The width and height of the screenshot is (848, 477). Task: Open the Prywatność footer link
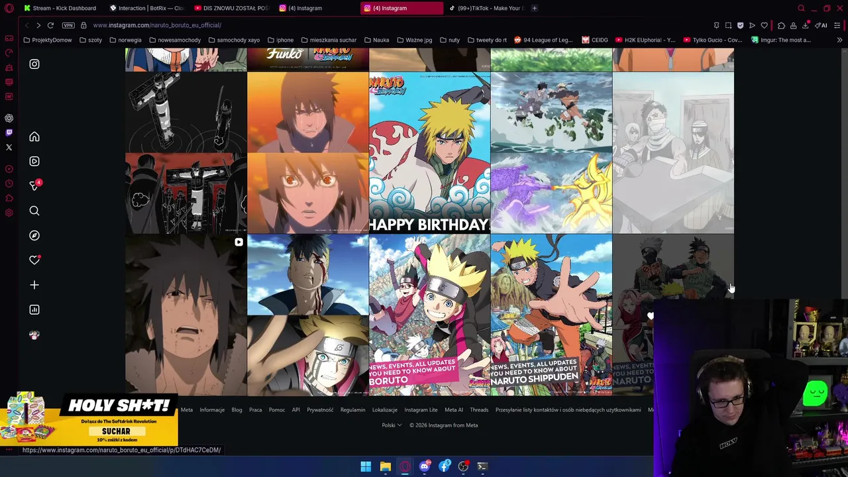click(320, 410)
